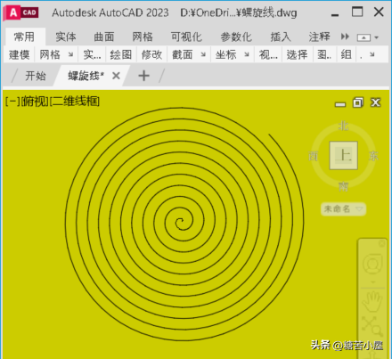This screenshot has width=392, height=359.
Task: Open the 未命名 UCS dropdown
Action: point(344,209)
